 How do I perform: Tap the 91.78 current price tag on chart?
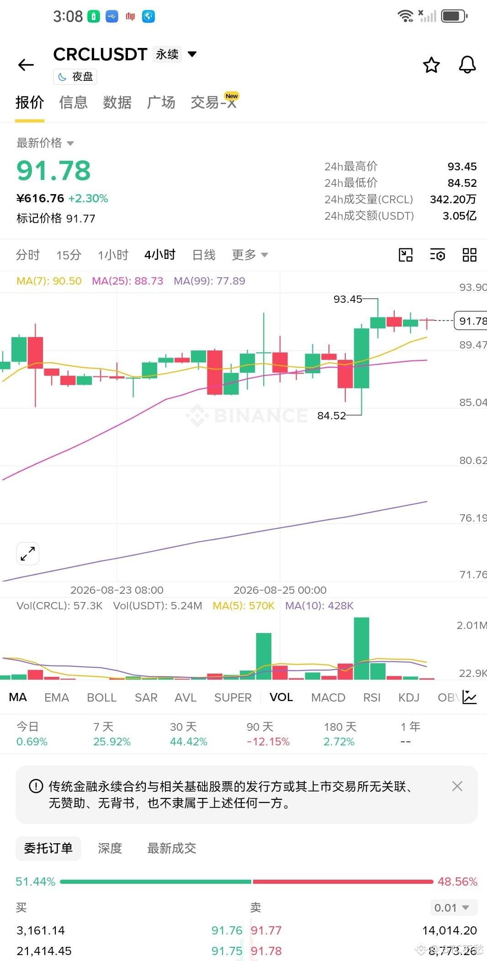(471, 321)
